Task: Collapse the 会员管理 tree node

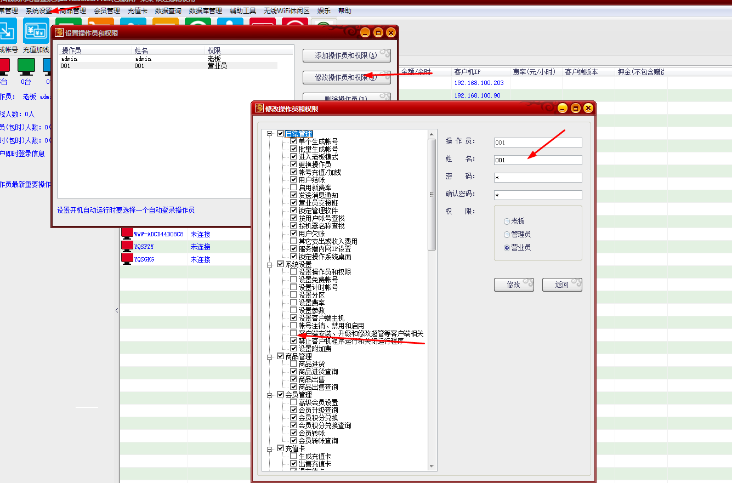Action: coord(270,395)
